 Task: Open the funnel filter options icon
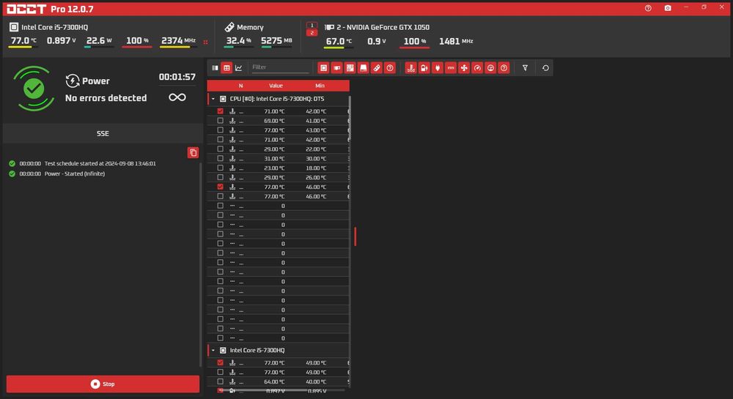pyautogui.click(x=525, y=68)
